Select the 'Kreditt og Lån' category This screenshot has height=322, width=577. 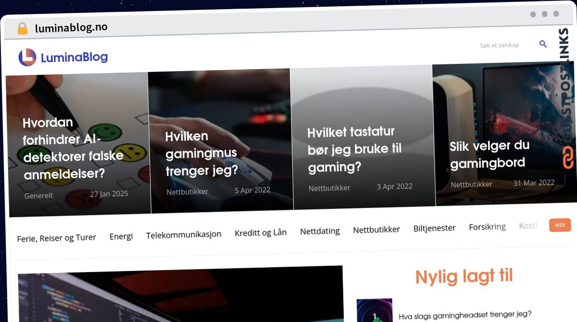pyautogui.click(x=261, y=233)
